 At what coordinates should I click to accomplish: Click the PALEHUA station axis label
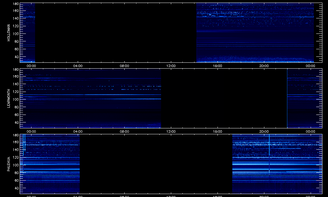9,164
